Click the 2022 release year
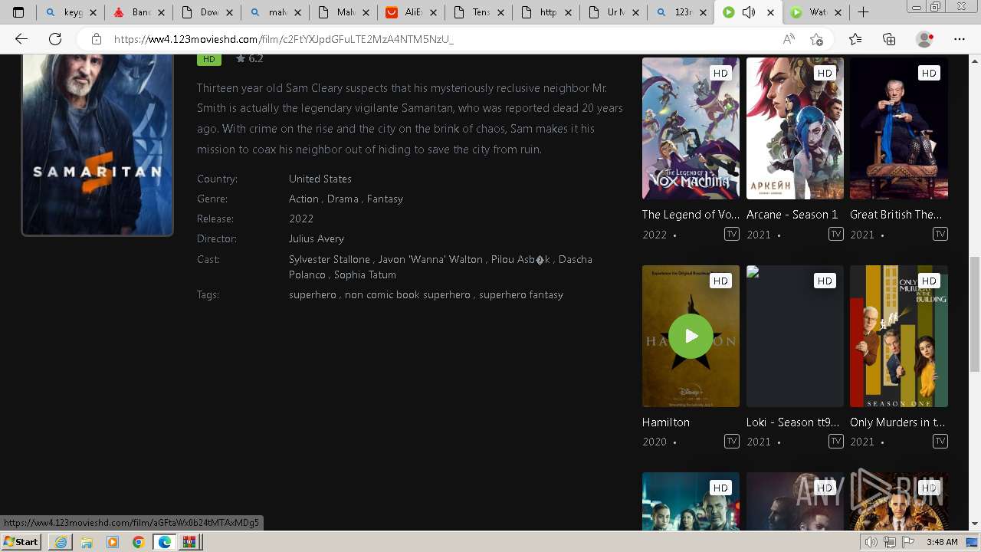Image resolution: width=981 pixels, height=552 pixels. 301,219
